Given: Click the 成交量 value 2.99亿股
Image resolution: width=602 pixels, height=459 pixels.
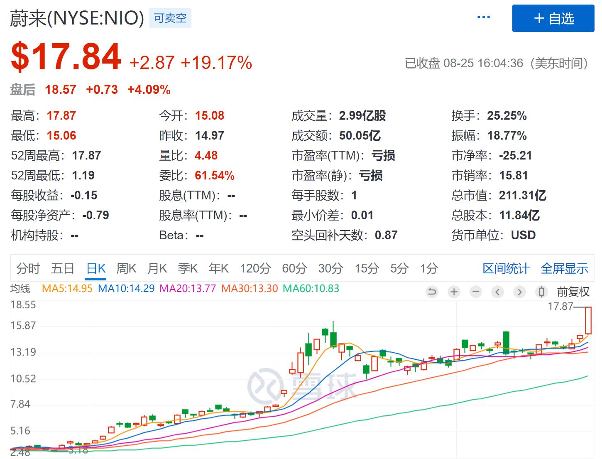Looking at the screenshot, I should (x=362, y=115).
